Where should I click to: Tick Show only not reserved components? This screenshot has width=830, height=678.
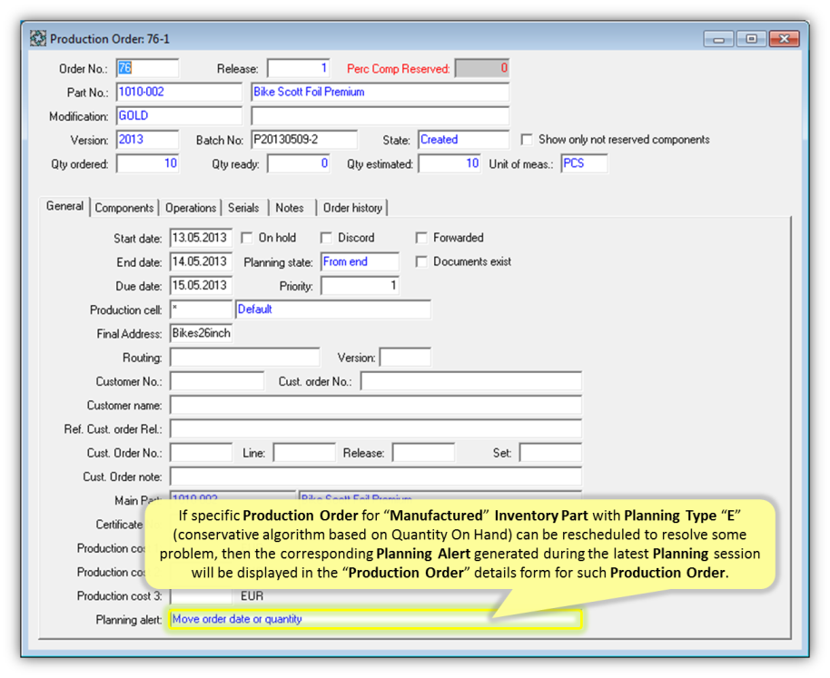coord(526,140)
